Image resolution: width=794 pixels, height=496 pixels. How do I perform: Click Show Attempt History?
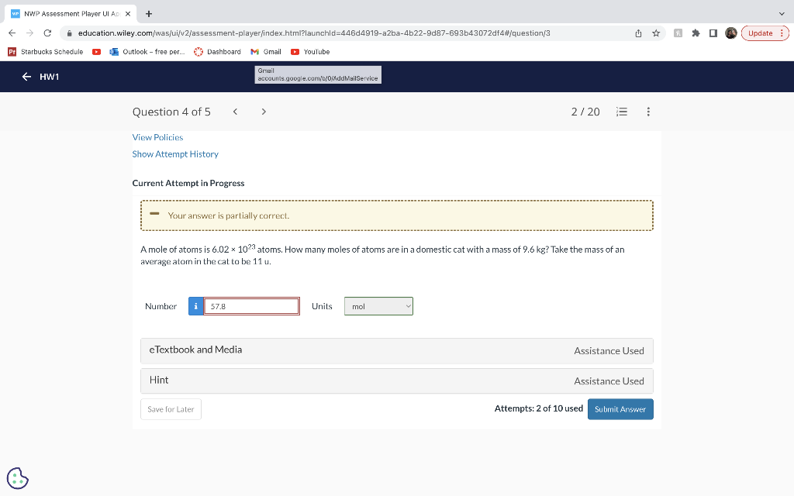[x=175, y=153]
